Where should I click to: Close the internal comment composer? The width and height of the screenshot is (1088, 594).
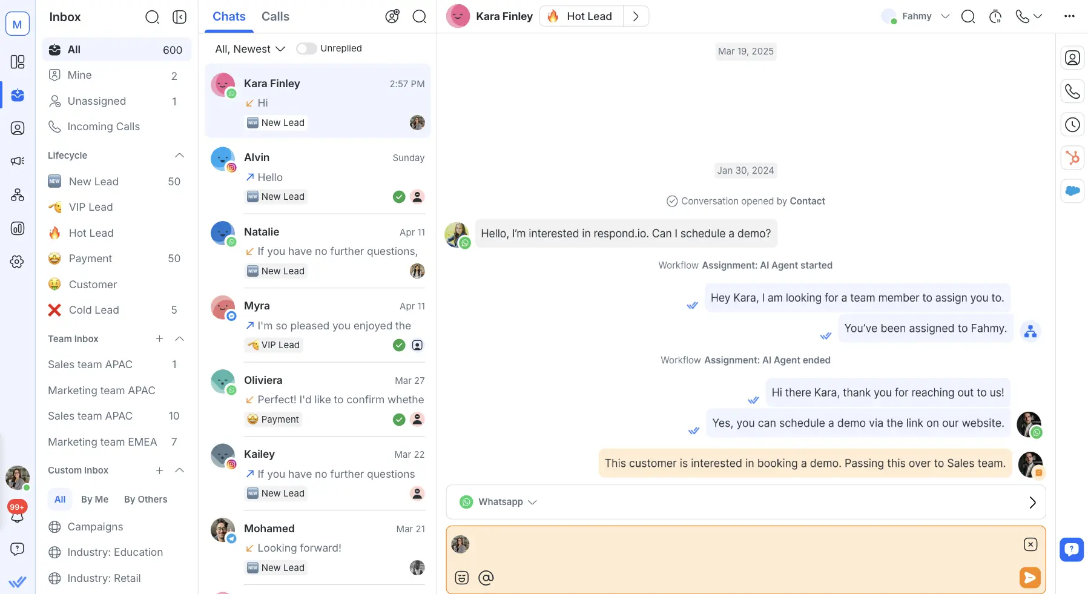[x=1030, y=544]
